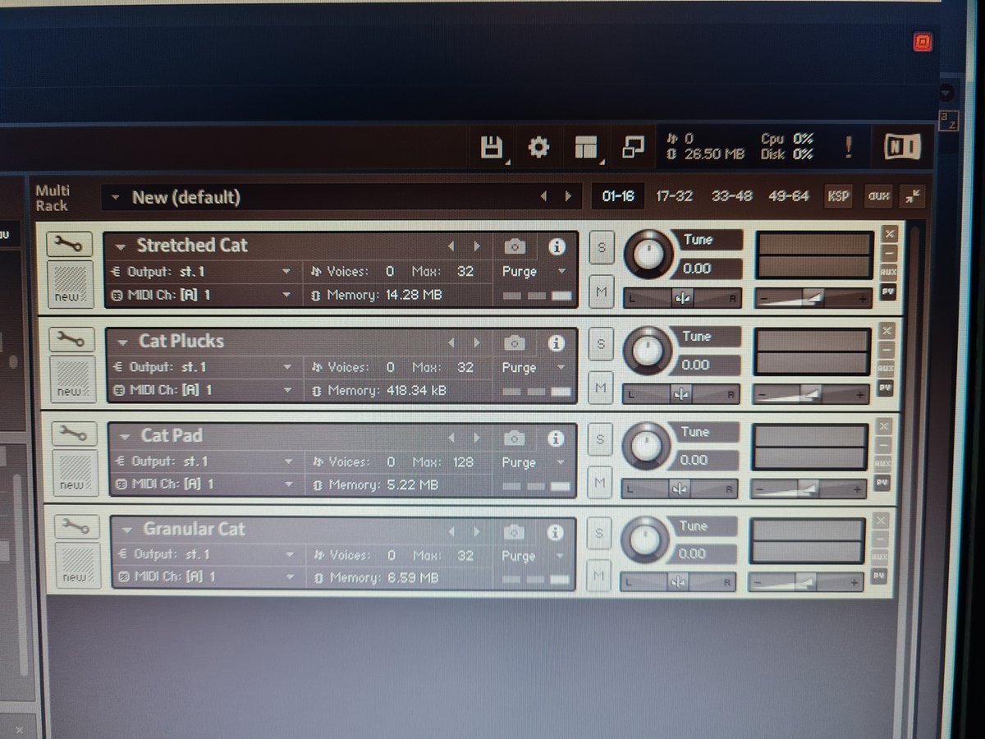
Task: Take snapshot camera for Stretched Cat
Action: coord(515,246)
